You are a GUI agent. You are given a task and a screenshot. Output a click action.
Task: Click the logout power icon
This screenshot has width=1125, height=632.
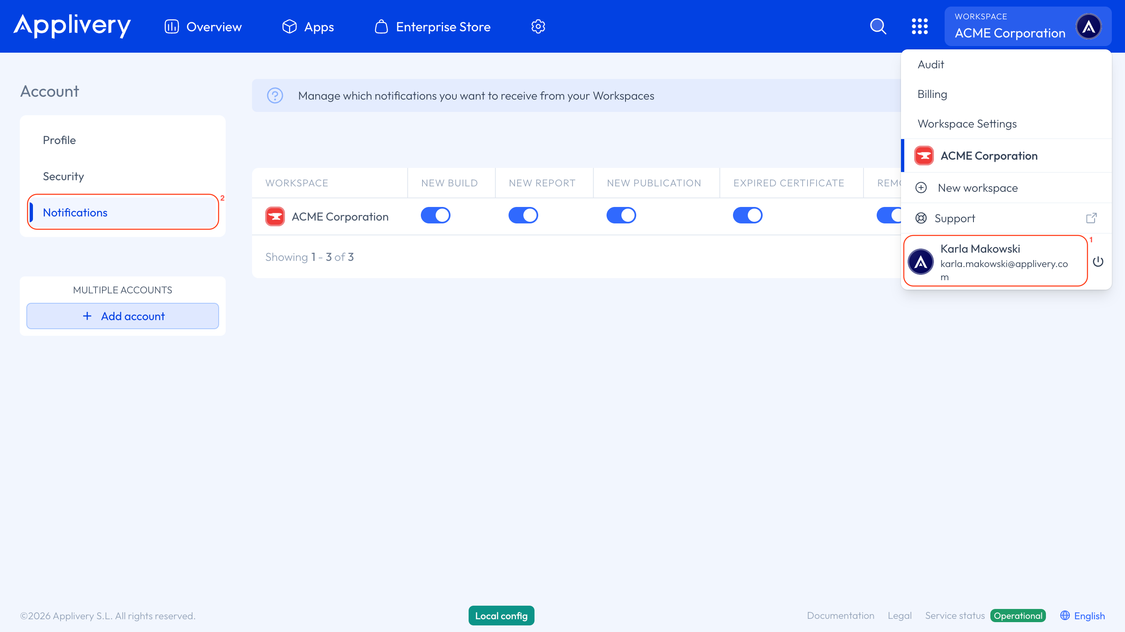point(1098,261)
